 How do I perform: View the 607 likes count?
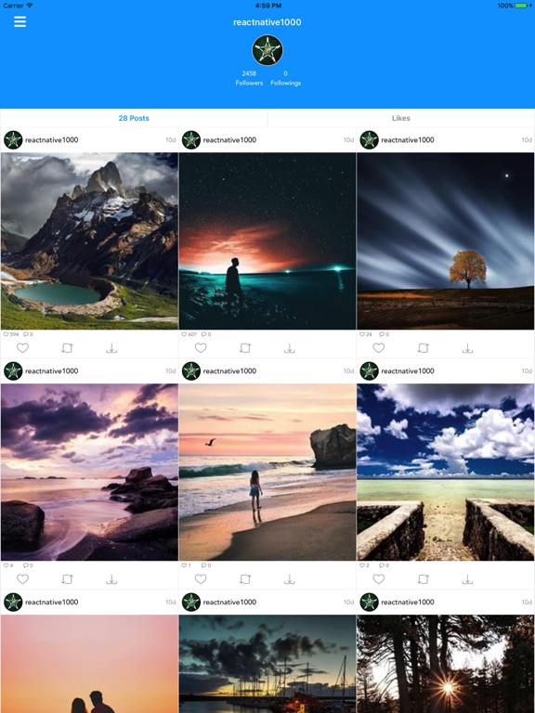click(x=189, y=334)
